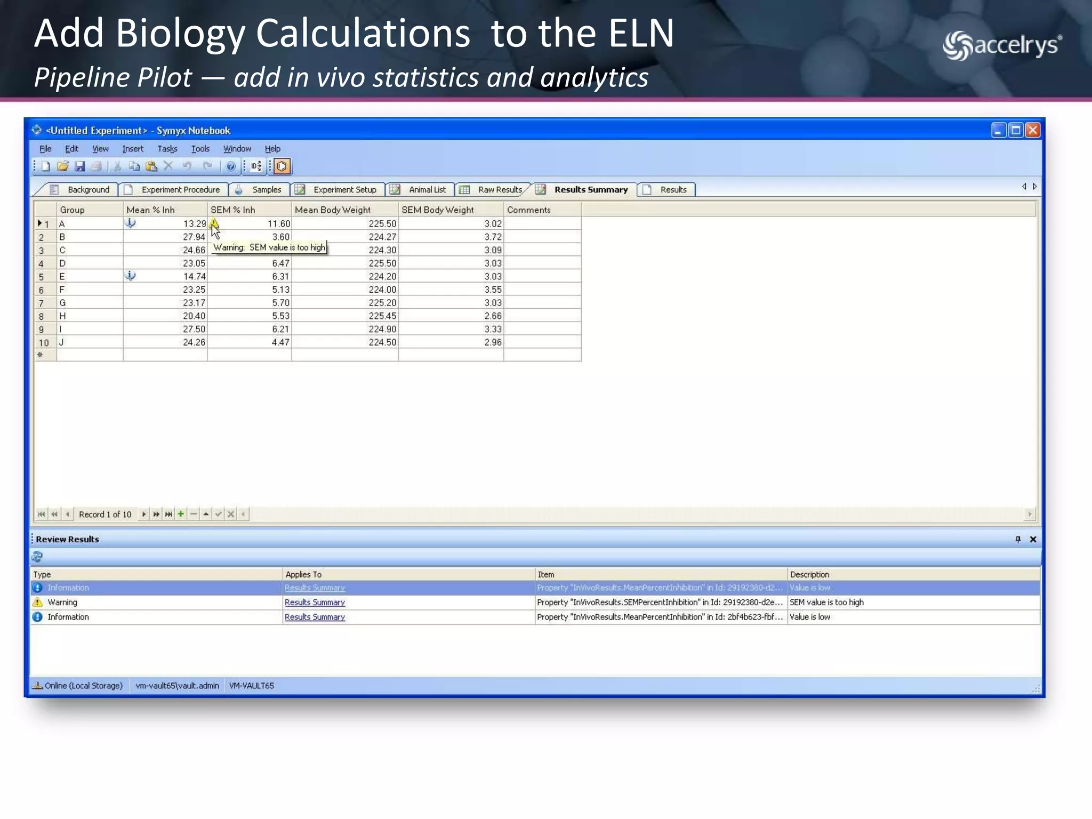
Task: Click the Warning entry in Review Results
Action: (x=62, y=602)
